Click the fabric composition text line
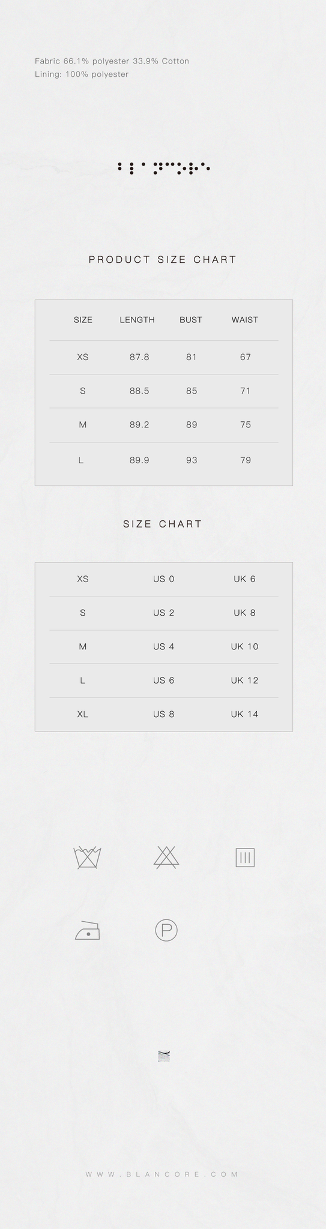 [112, 61]
